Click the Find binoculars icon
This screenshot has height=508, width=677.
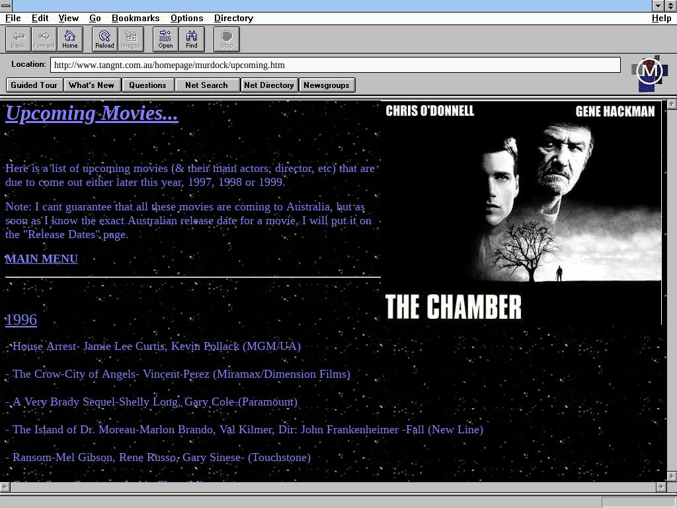191,39
